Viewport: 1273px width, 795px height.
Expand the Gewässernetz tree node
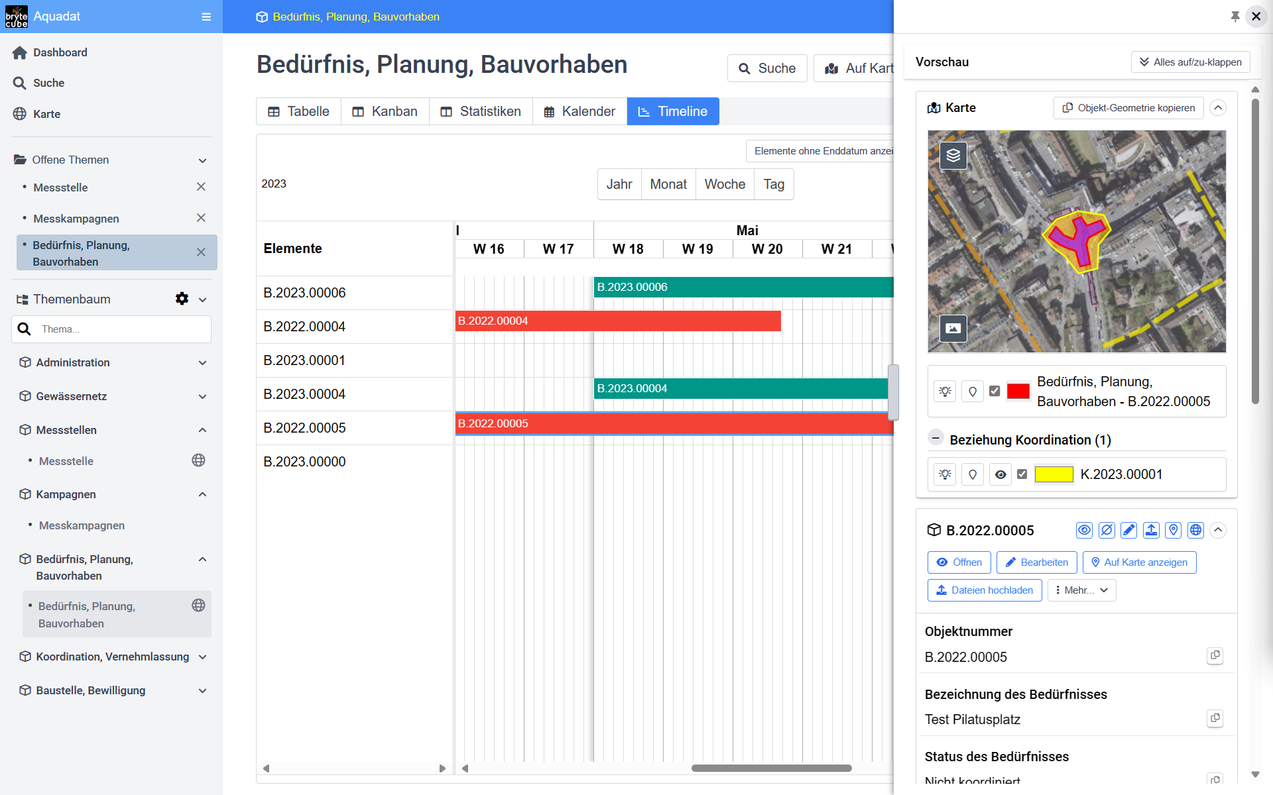click(202, 396)
